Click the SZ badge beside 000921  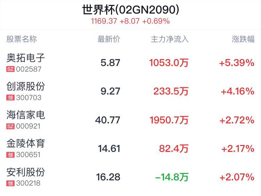[x=10, y=126]
